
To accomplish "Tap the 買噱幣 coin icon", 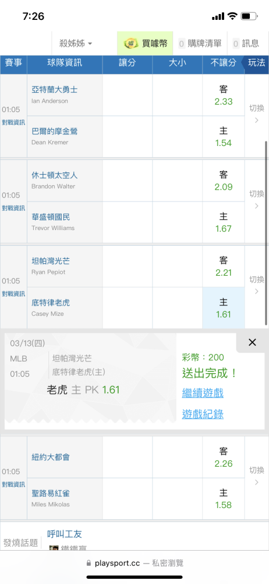I will coord(131,44).
